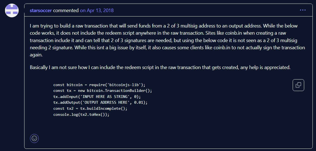
Task: Click the tx.addOutput code line
Action: [x=100, y=102]
